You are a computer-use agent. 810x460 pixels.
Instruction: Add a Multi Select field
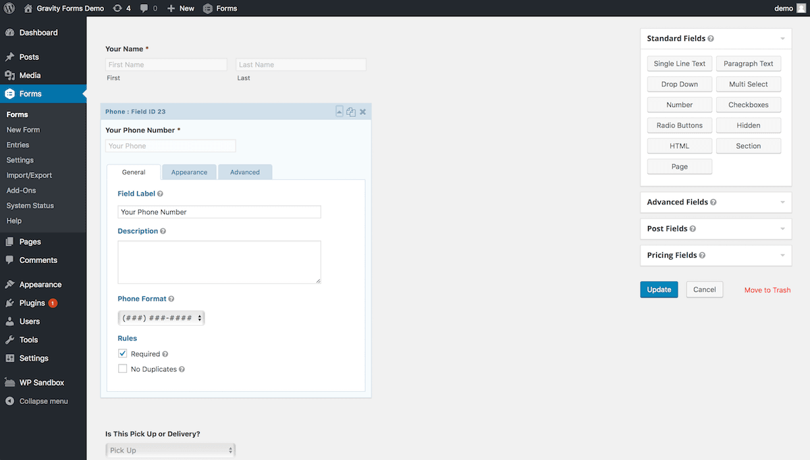(749, 84)
